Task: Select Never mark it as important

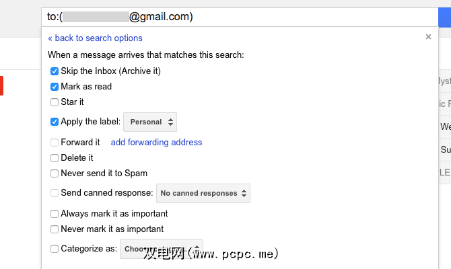Action: [55, 229]
